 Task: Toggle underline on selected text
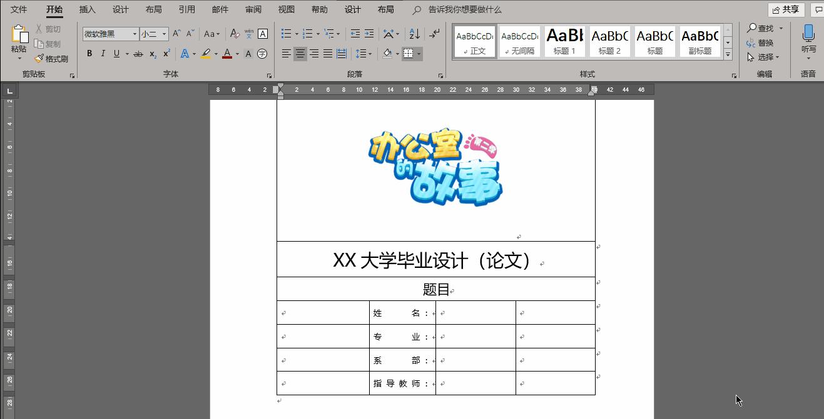tap(116, 54)
